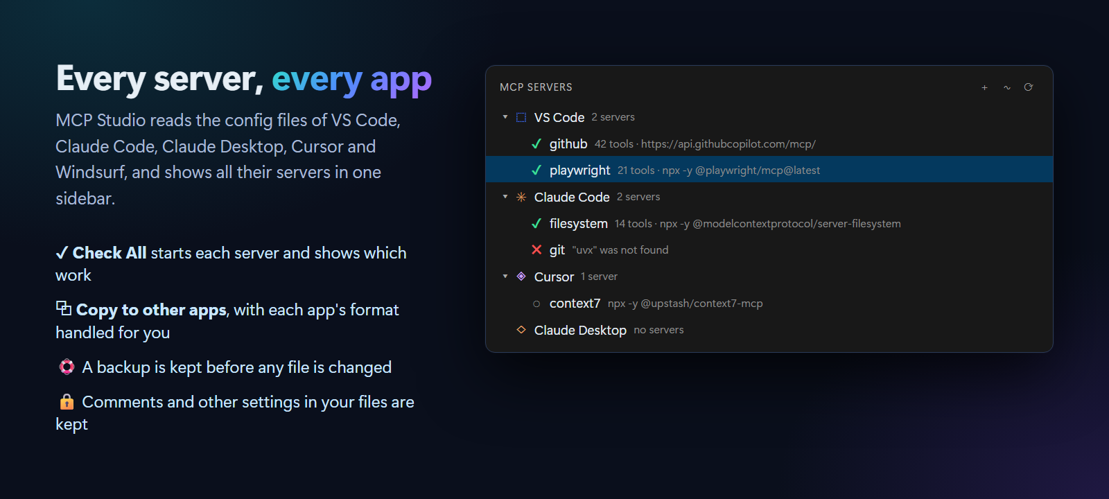
Task: Click the "2 servers" count beside VS Code
Action: (613, 117)
